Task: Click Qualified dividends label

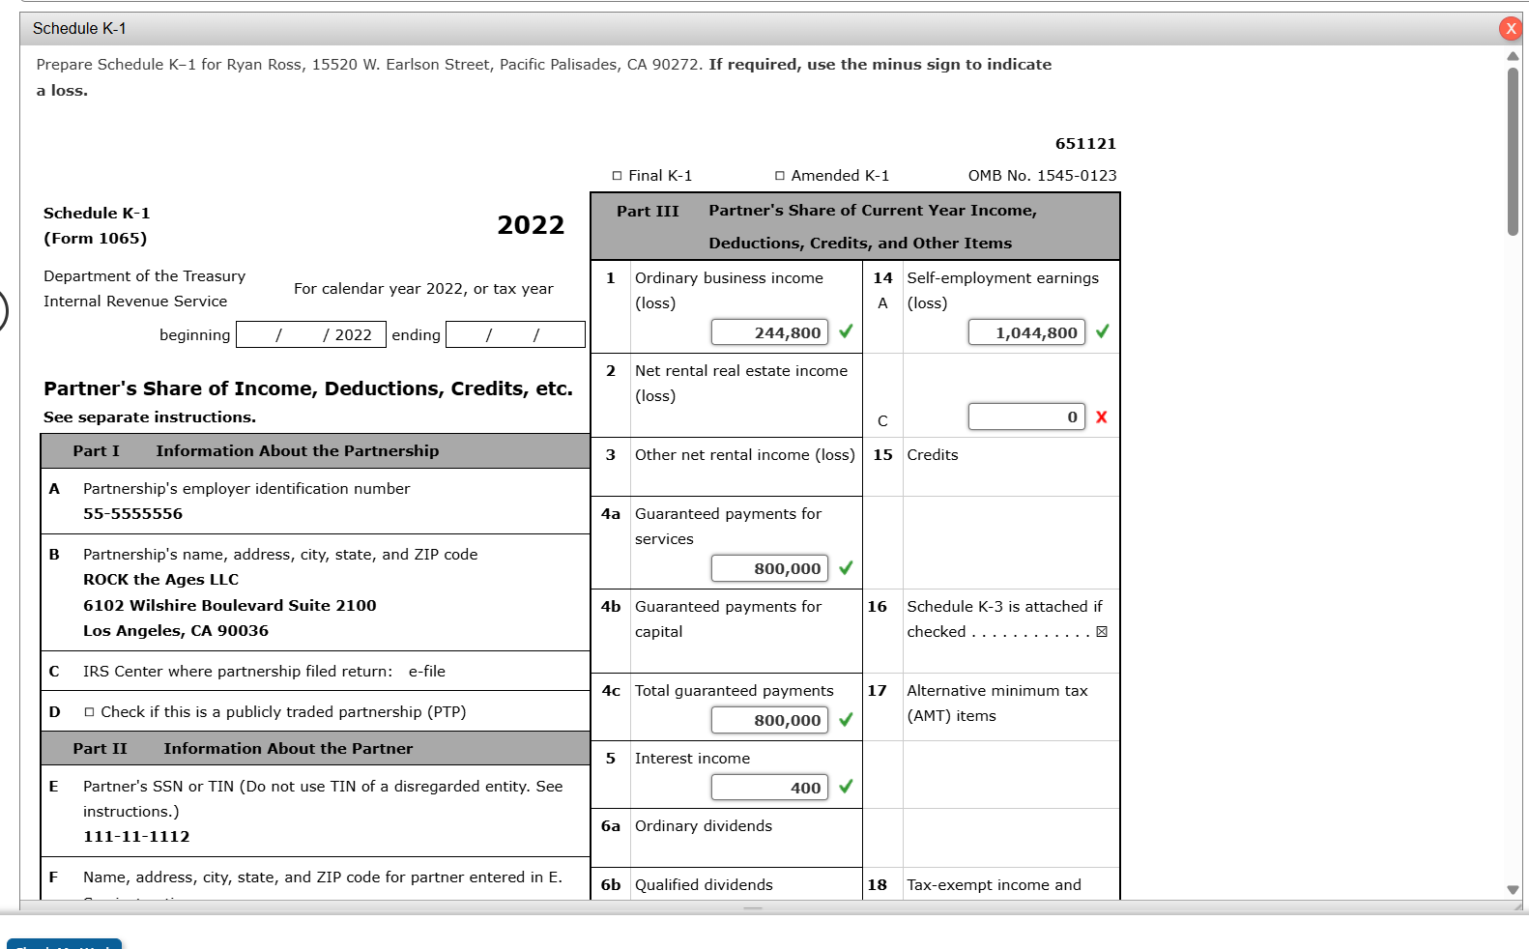Action: tap(704, 885)
